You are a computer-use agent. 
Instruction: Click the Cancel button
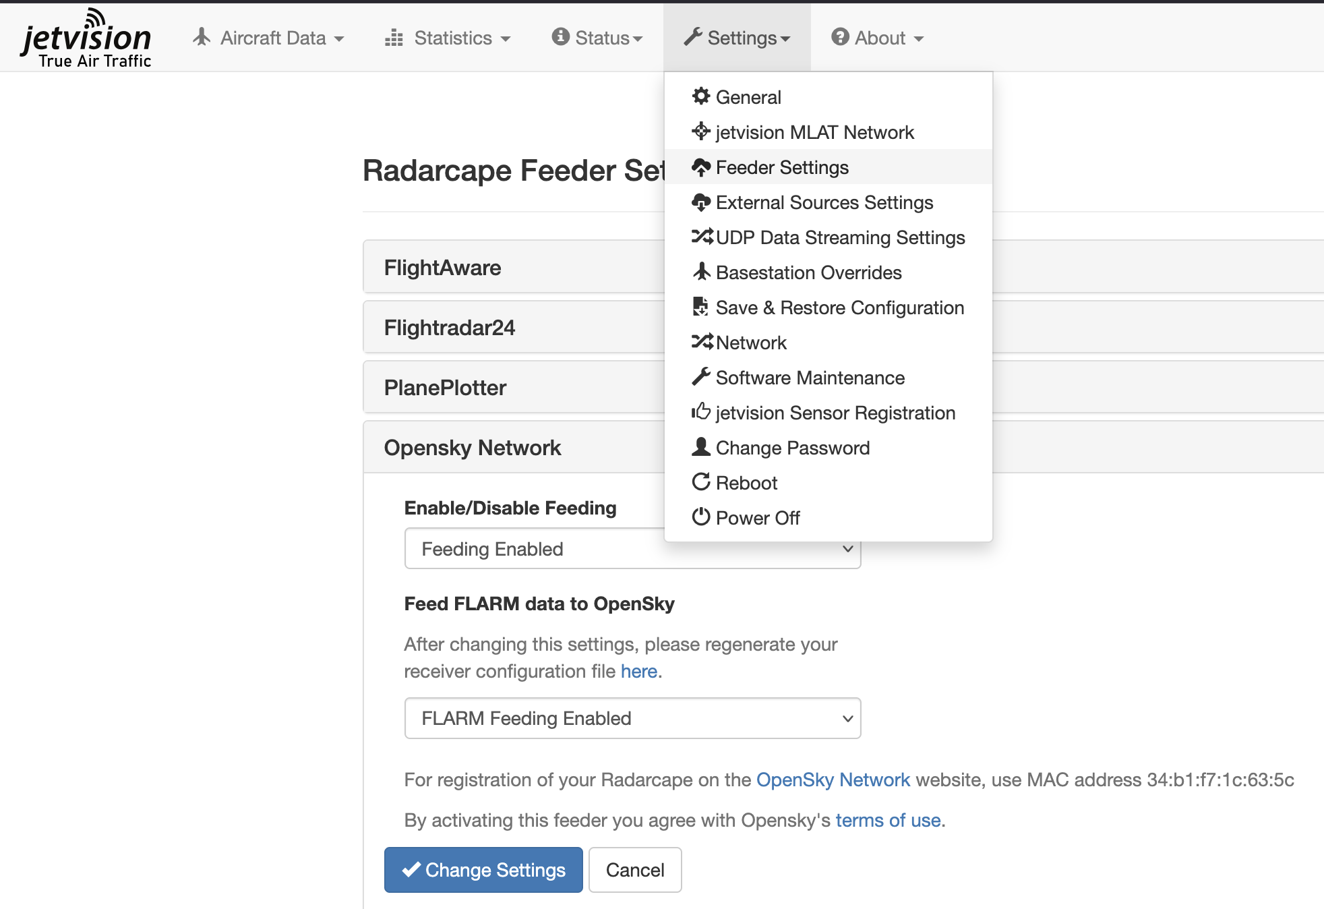(x=634, y=870)
